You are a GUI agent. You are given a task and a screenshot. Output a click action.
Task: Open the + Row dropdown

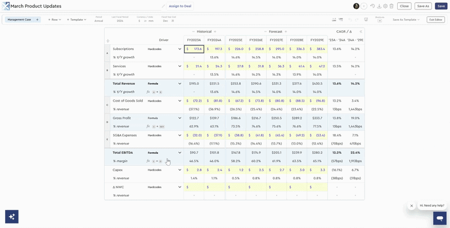tap(54, 20)
